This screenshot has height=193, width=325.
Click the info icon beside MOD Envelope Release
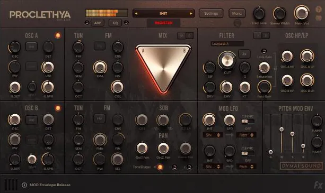(x=24, y=185)
